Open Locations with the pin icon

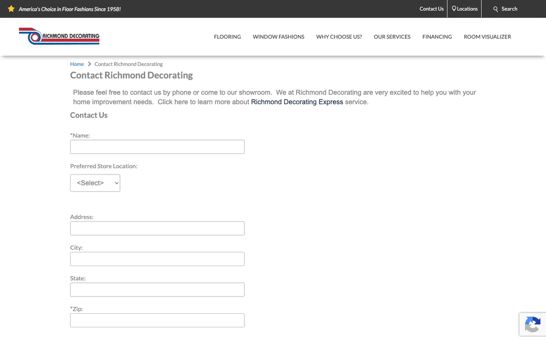pyautogui.click(x=465, y=9)
